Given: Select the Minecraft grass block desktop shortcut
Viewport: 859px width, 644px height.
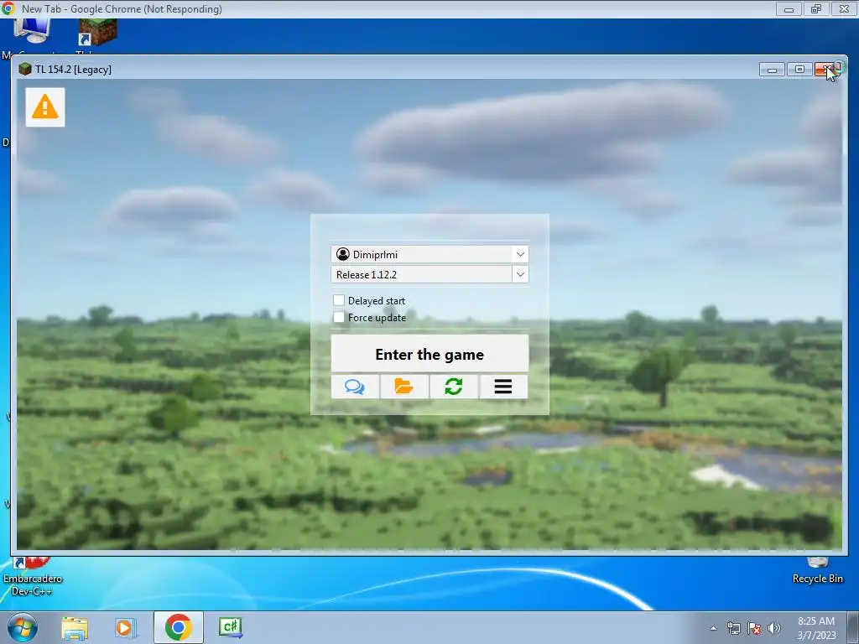Looking at the screenshot, I should coord(97,34).
